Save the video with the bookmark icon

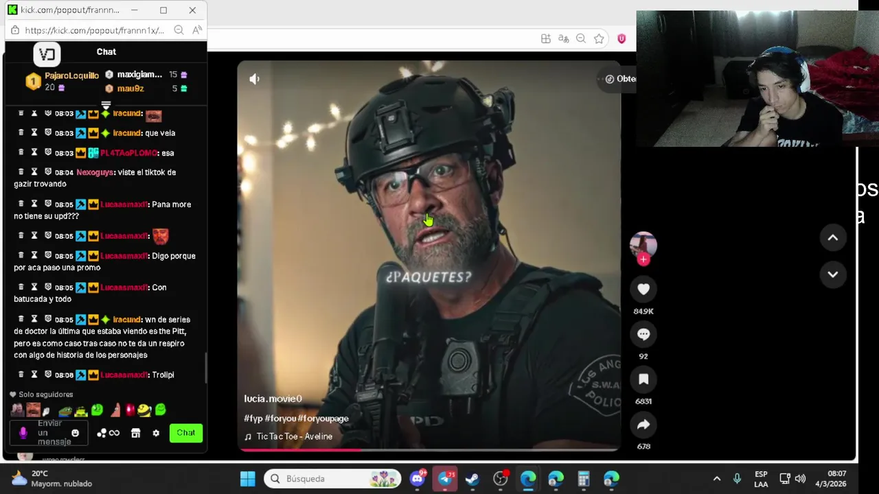pyautogui.click(x=643, y=379)
